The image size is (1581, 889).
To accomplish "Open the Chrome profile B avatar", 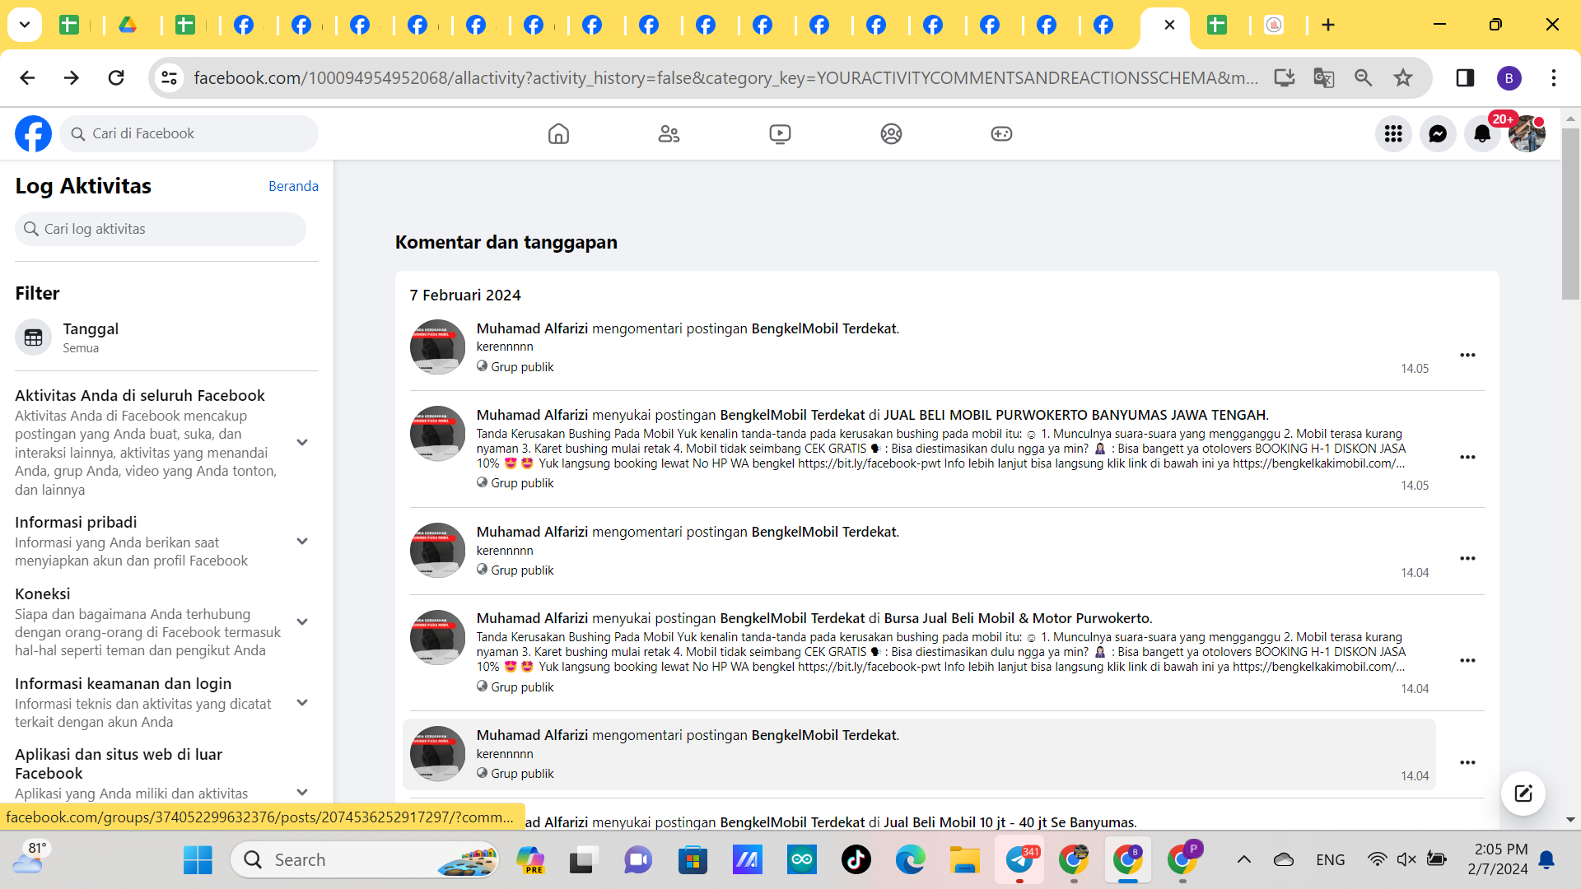I will pyautogui.click(x=1509, y=78).
